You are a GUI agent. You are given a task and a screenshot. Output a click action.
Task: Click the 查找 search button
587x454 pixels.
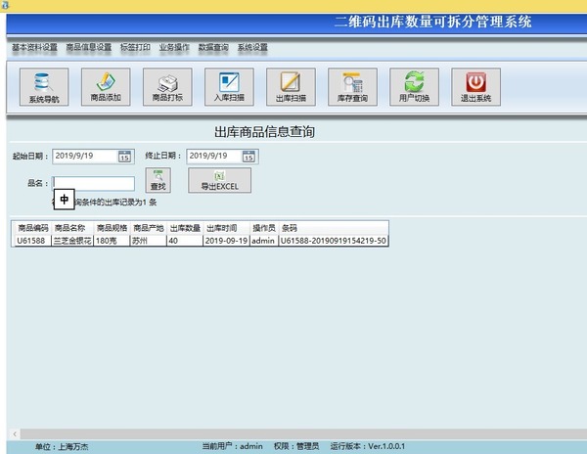158,180
